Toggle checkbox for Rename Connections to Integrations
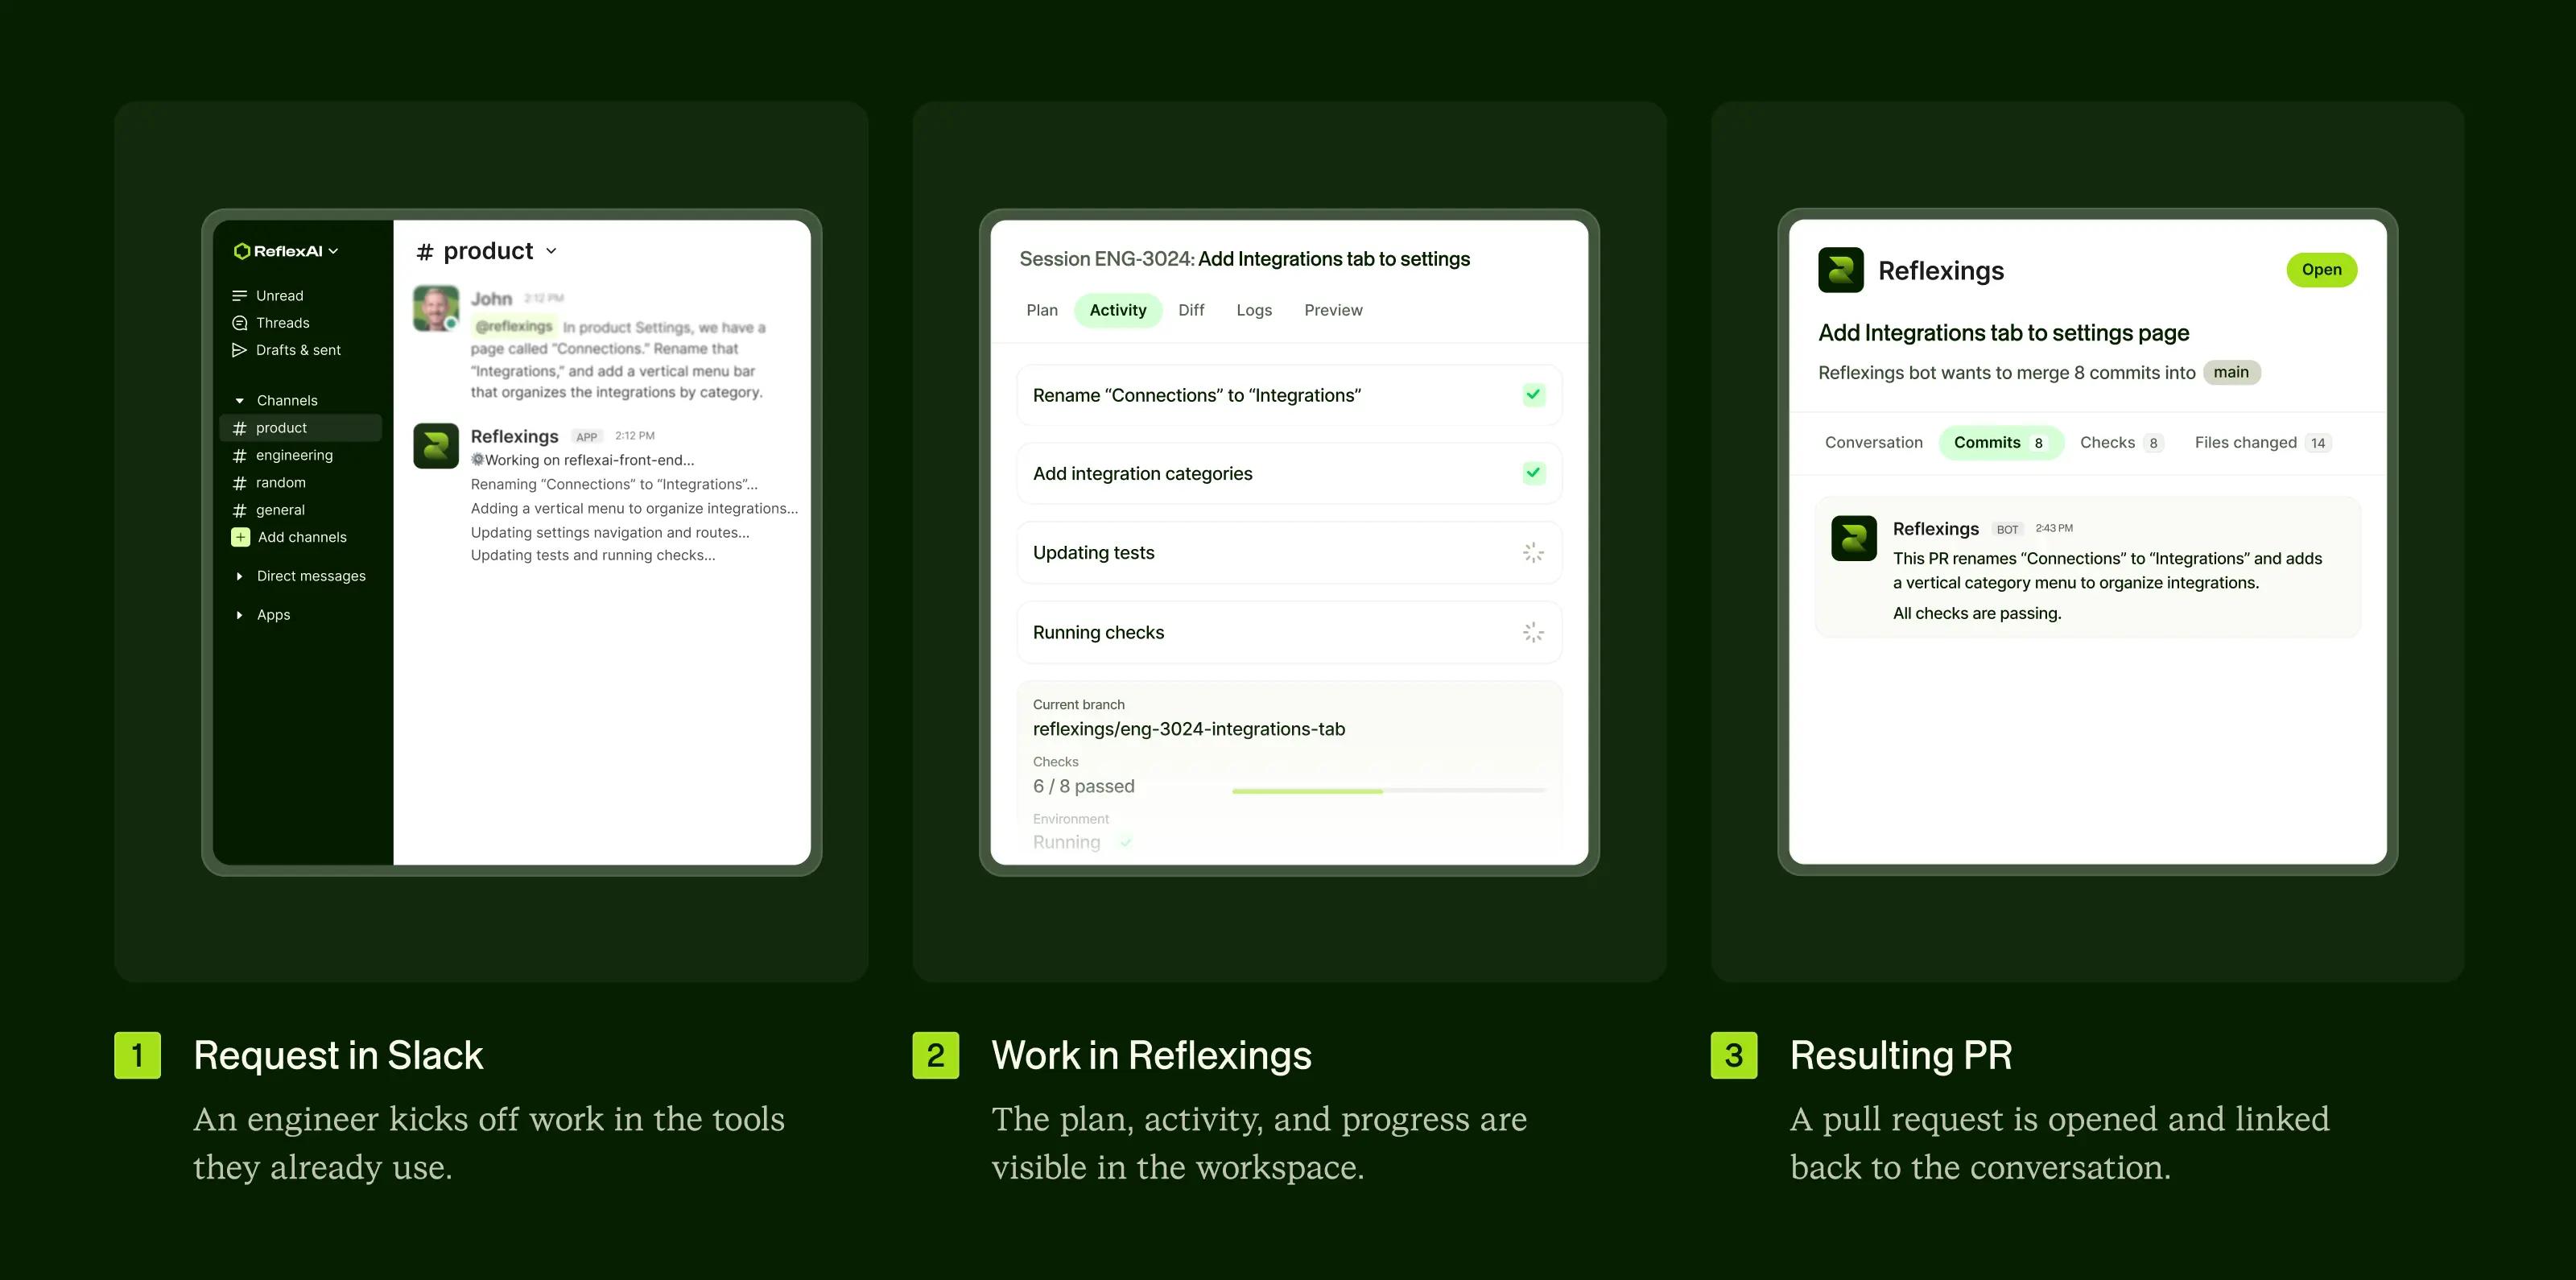 coord(1533,394)
